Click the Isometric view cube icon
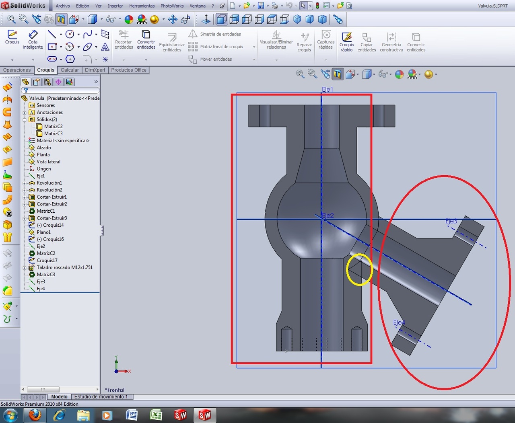Image resolution: width=515 pixels, height=423 pixels. click(297, 19)
